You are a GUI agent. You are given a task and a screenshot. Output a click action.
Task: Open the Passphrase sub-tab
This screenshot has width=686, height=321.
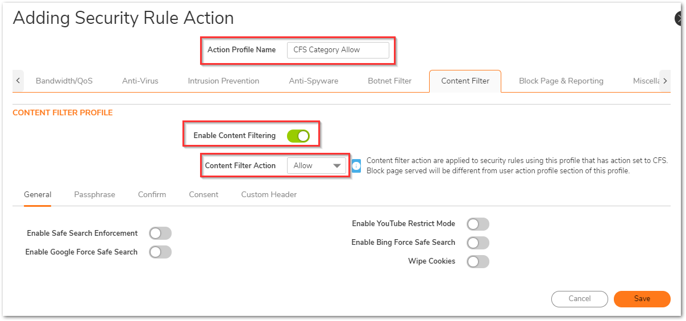coord(94,195)
